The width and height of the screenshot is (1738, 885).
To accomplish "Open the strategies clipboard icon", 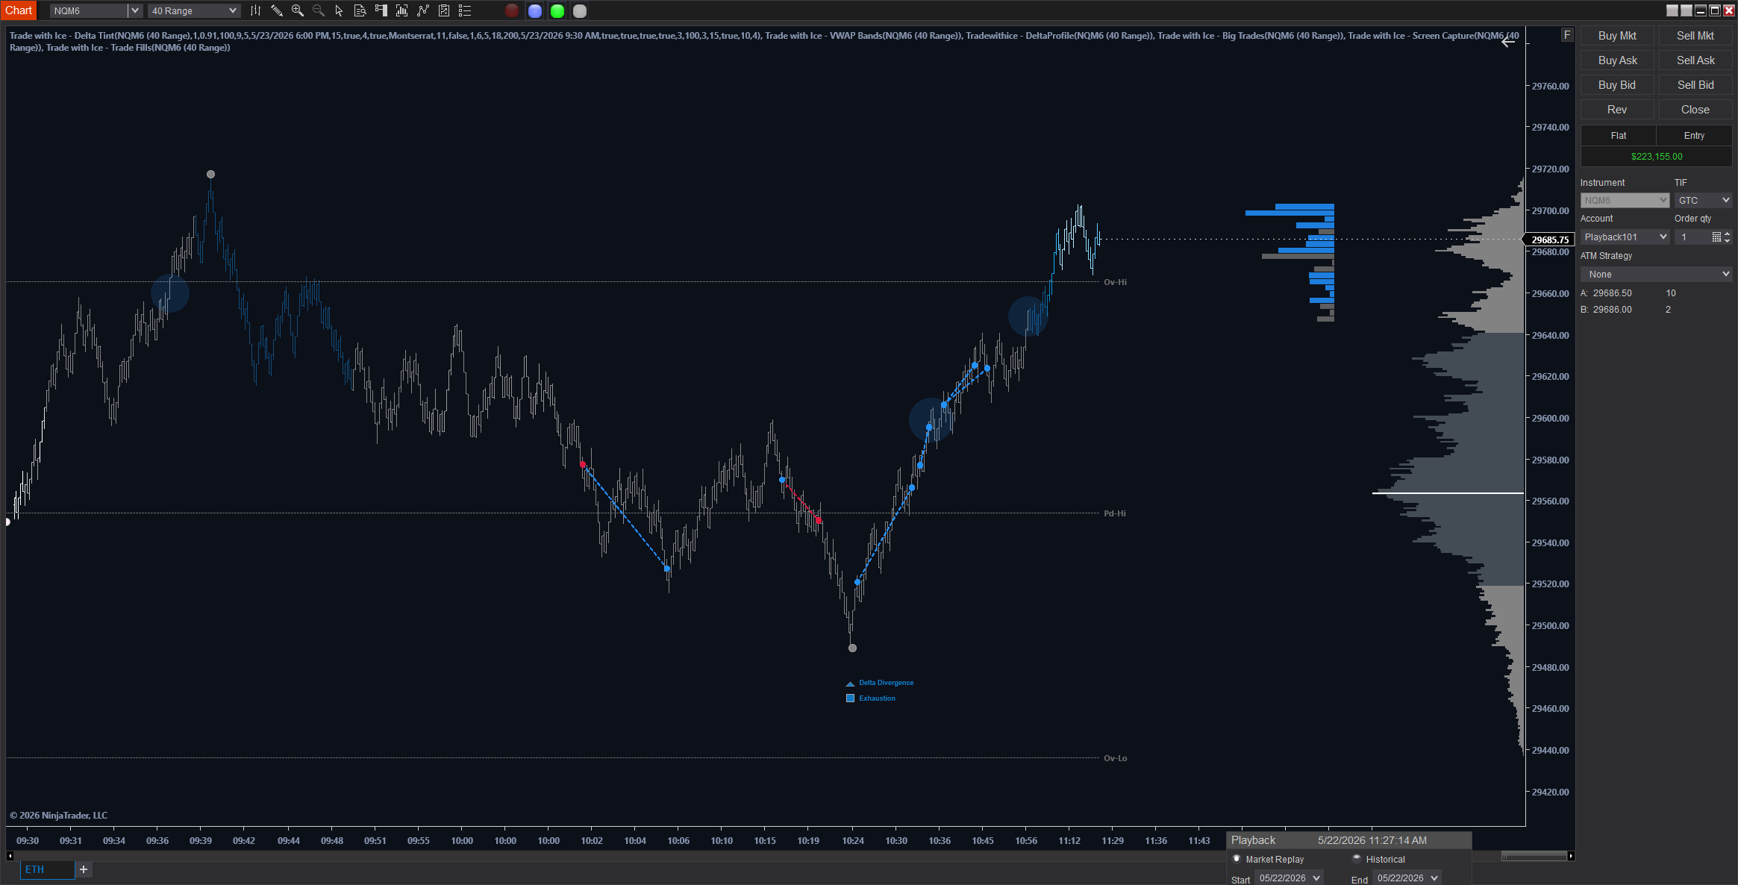I will pos(444,10).
